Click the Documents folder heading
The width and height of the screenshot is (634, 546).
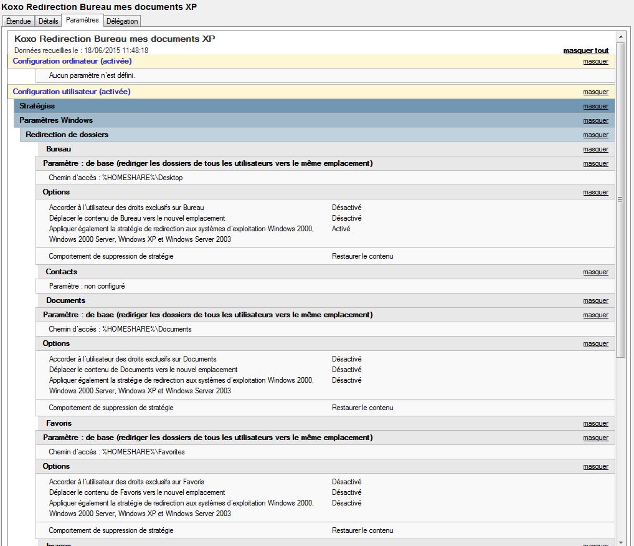point(66,300)
